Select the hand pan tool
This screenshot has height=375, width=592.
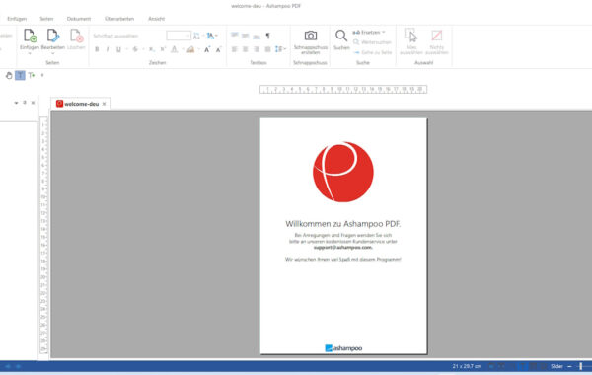tap(9, 76)
